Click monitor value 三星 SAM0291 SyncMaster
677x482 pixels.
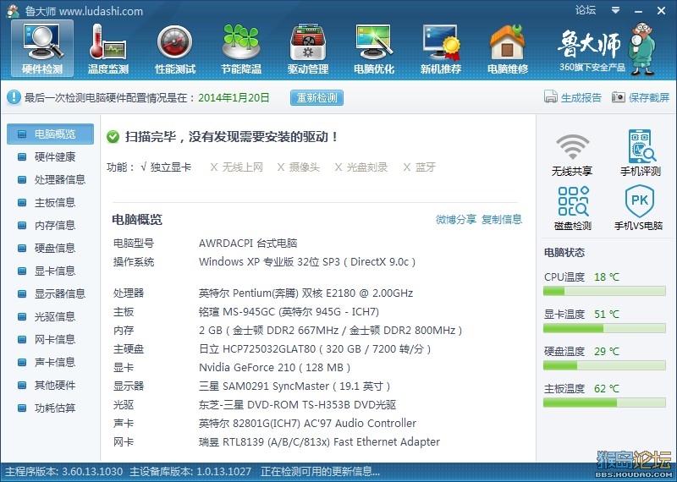(294, 386)
